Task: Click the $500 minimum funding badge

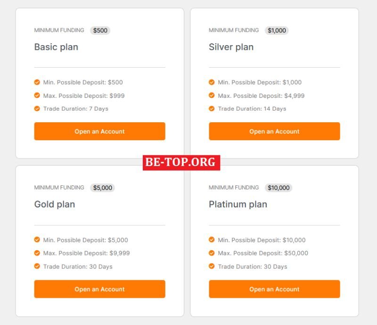Action: (100, 31)
